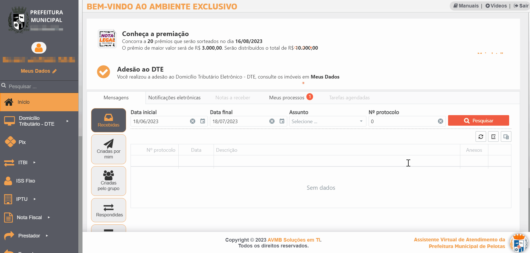
Task: Open the Assunto dropdown
Action: pos(327,121)
